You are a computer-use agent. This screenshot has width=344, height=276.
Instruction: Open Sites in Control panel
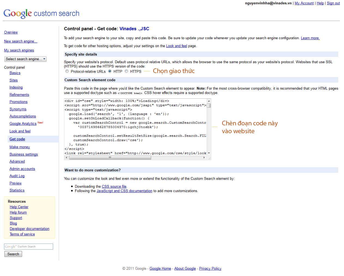pos(14,80)
